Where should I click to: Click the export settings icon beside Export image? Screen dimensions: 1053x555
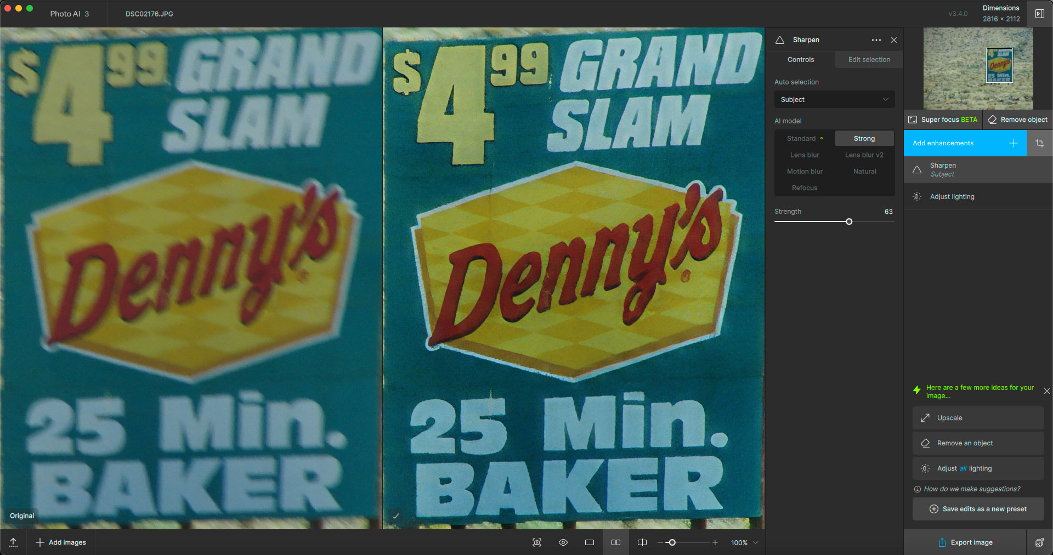pos(1040,542)
